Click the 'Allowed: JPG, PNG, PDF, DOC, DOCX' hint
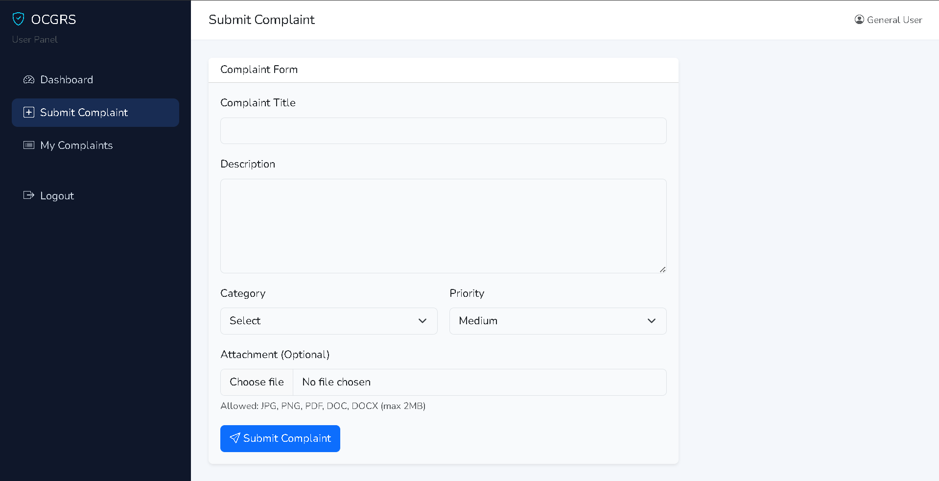Image resolution: width=939 pixels, height=481 pixels. (323, 406)
